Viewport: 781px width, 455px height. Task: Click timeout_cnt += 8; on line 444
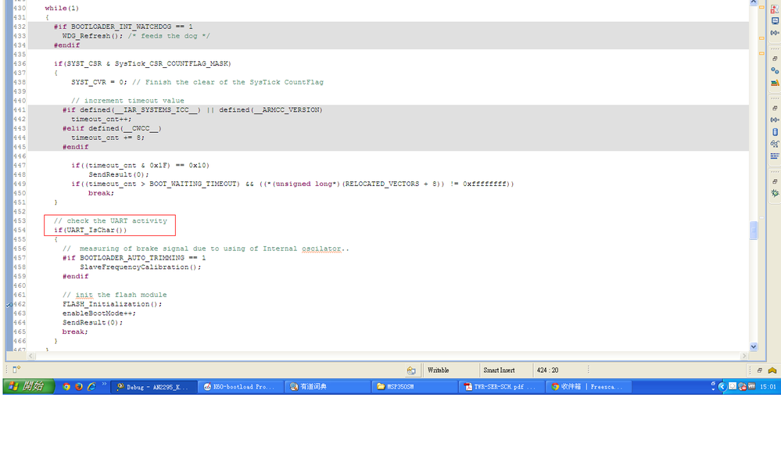pos(108,138)
